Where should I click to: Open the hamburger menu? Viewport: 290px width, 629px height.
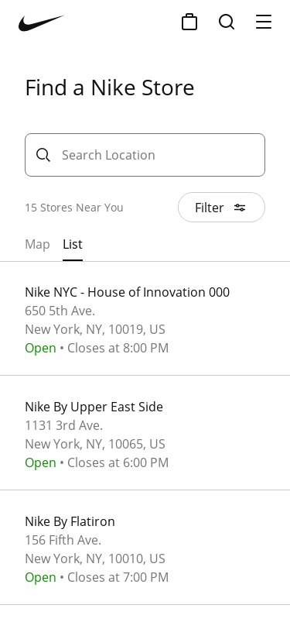264,22
